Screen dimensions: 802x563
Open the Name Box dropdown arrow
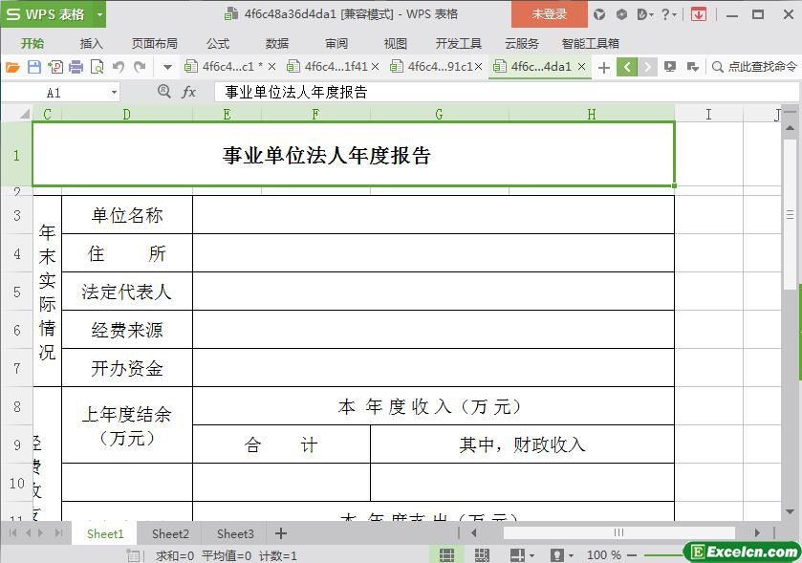pyautogui.click(x=114, y=93)
